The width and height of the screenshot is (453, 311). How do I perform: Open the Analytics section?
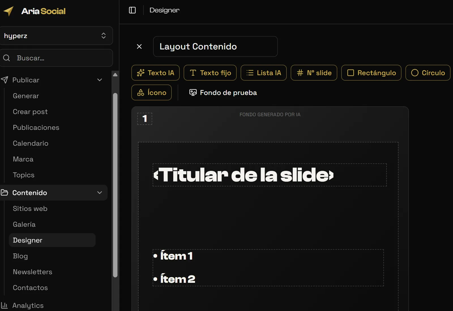coord(28,305)
